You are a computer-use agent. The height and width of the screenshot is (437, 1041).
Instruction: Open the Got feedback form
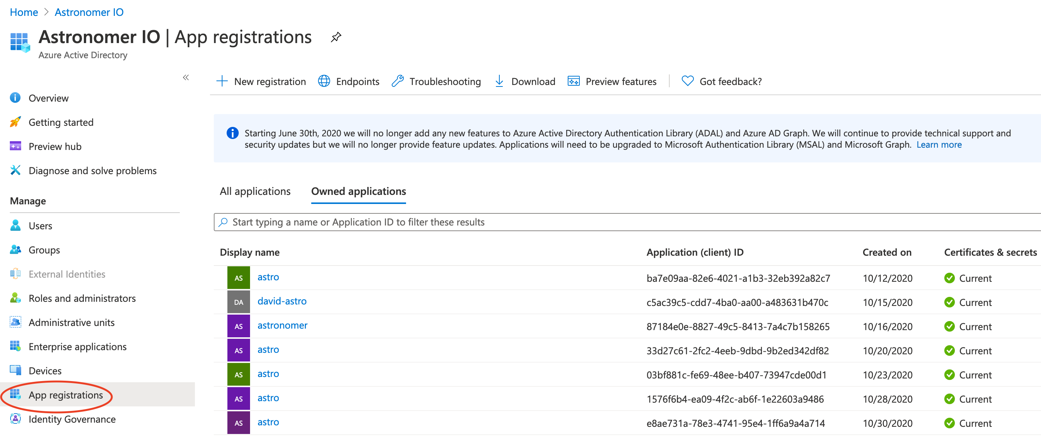pos(721,81)
